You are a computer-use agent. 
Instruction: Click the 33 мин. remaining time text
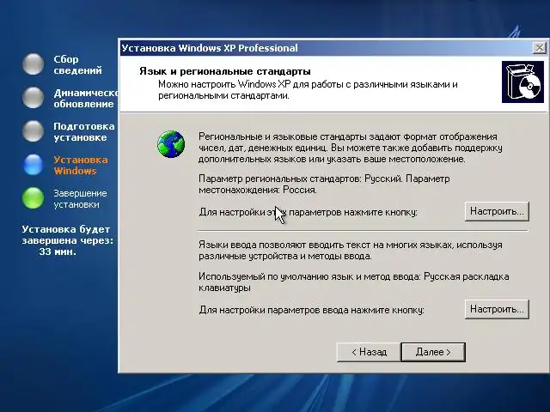58,251
